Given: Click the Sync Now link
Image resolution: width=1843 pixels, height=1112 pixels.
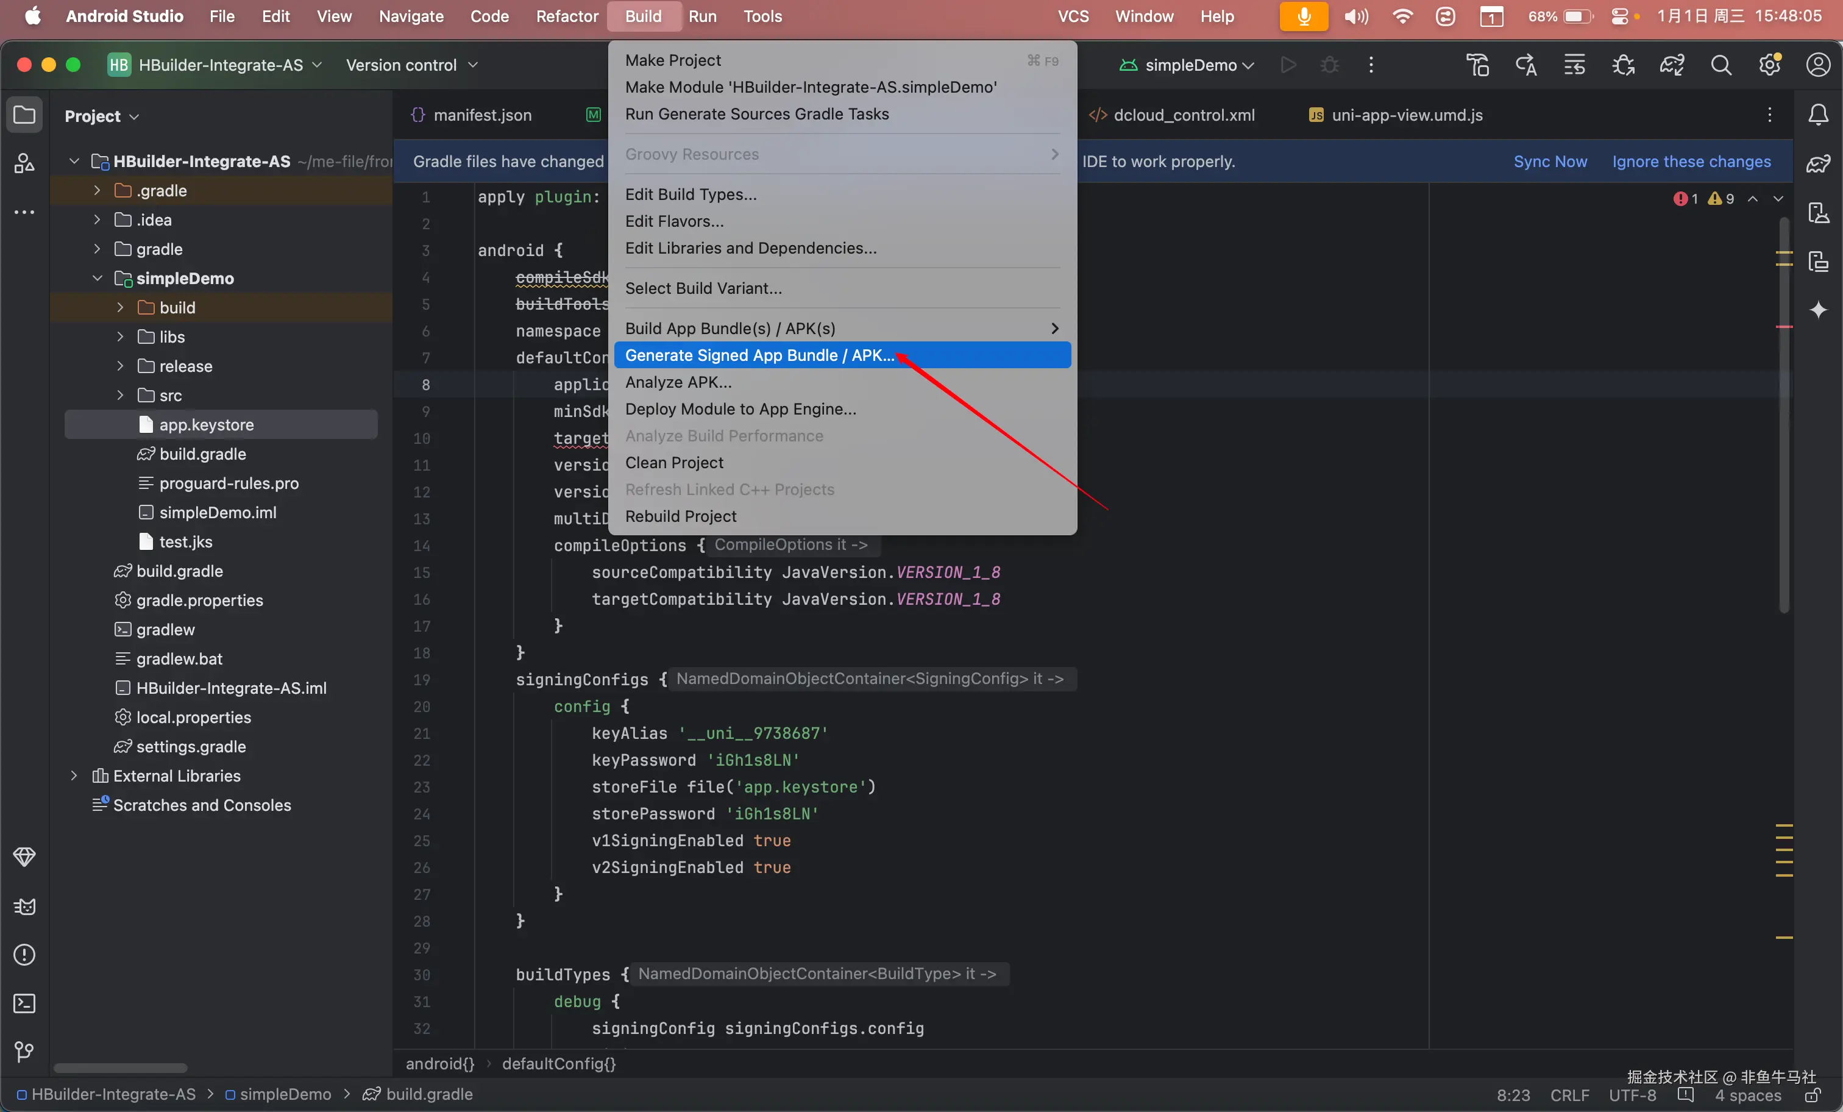Looking at the screenshot, I should click(1550, 162).
